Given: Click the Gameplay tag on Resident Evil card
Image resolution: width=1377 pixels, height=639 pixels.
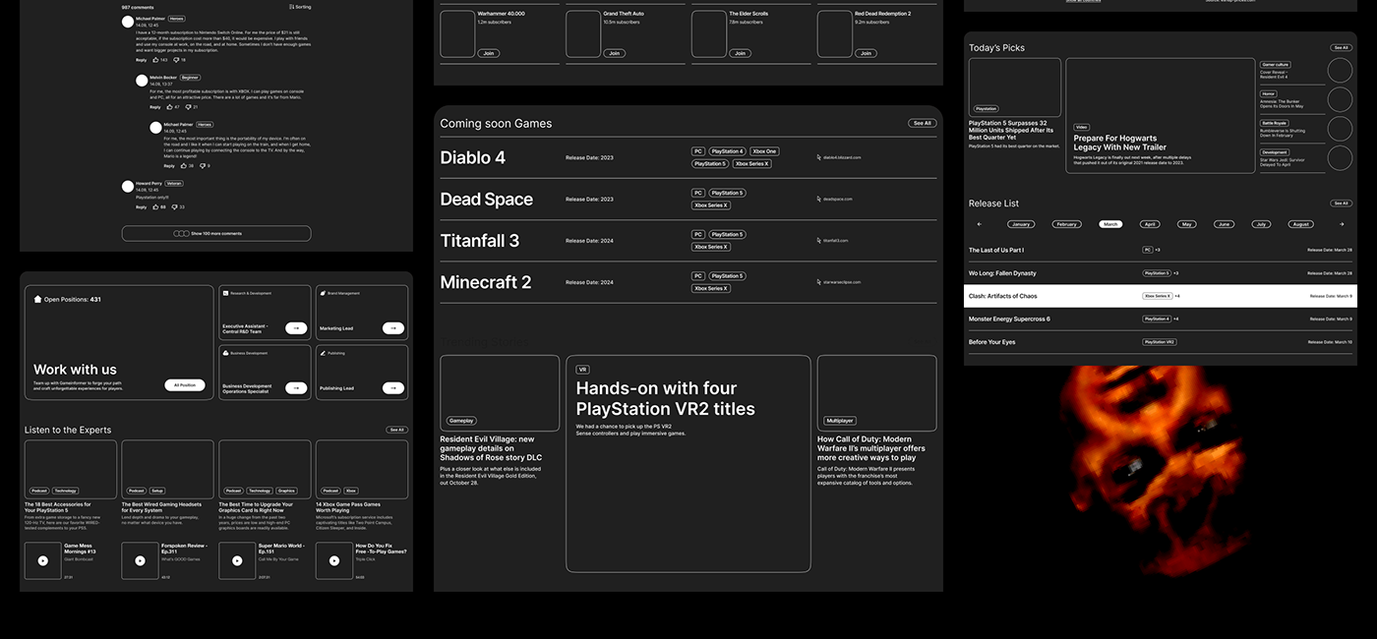Looking at the screenshot, I should 461,421.
